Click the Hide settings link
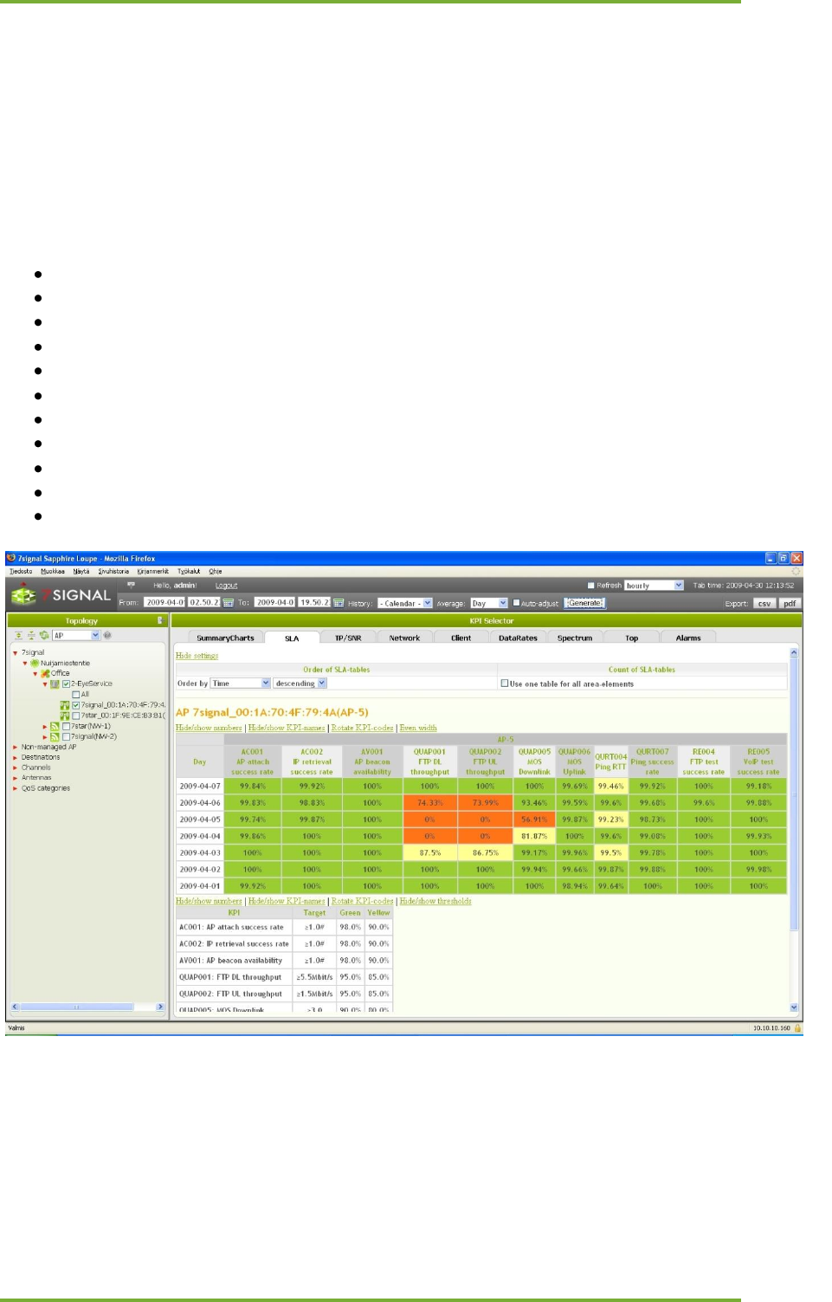Screen dimensions: 832x1302 coord(197,656)
